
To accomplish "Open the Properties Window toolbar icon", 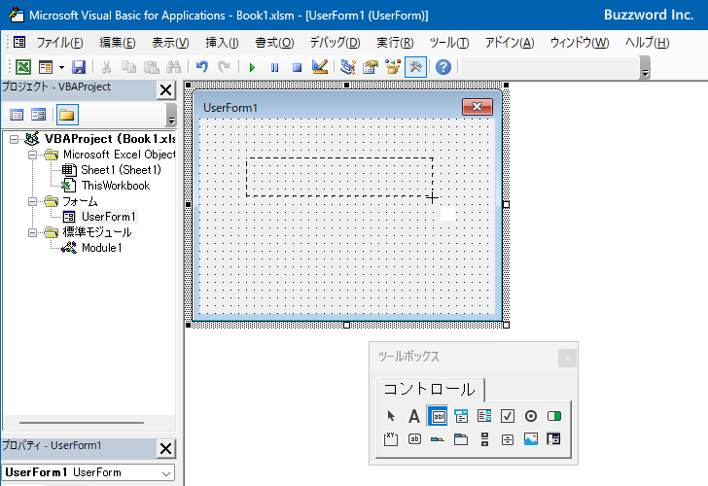I will pyautogui.click(x=371, y=67).
